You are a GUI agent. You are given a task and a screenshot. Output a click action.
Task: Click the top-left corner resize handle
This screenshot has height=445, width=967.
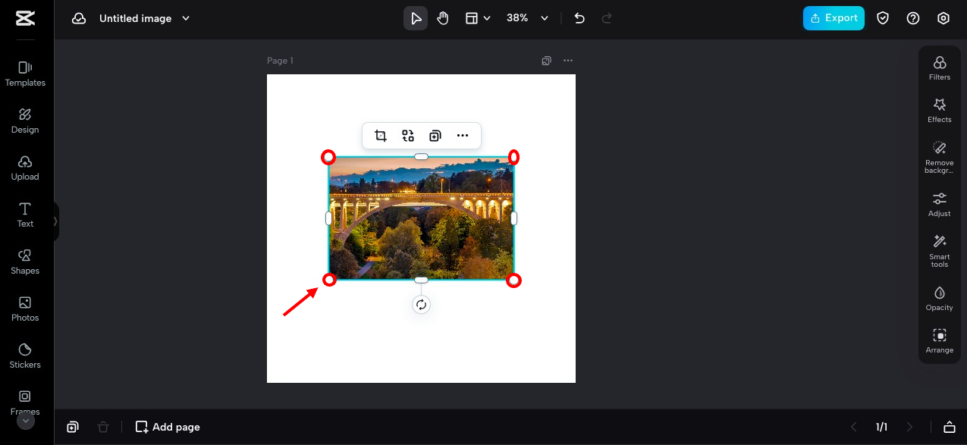point(328,157)
